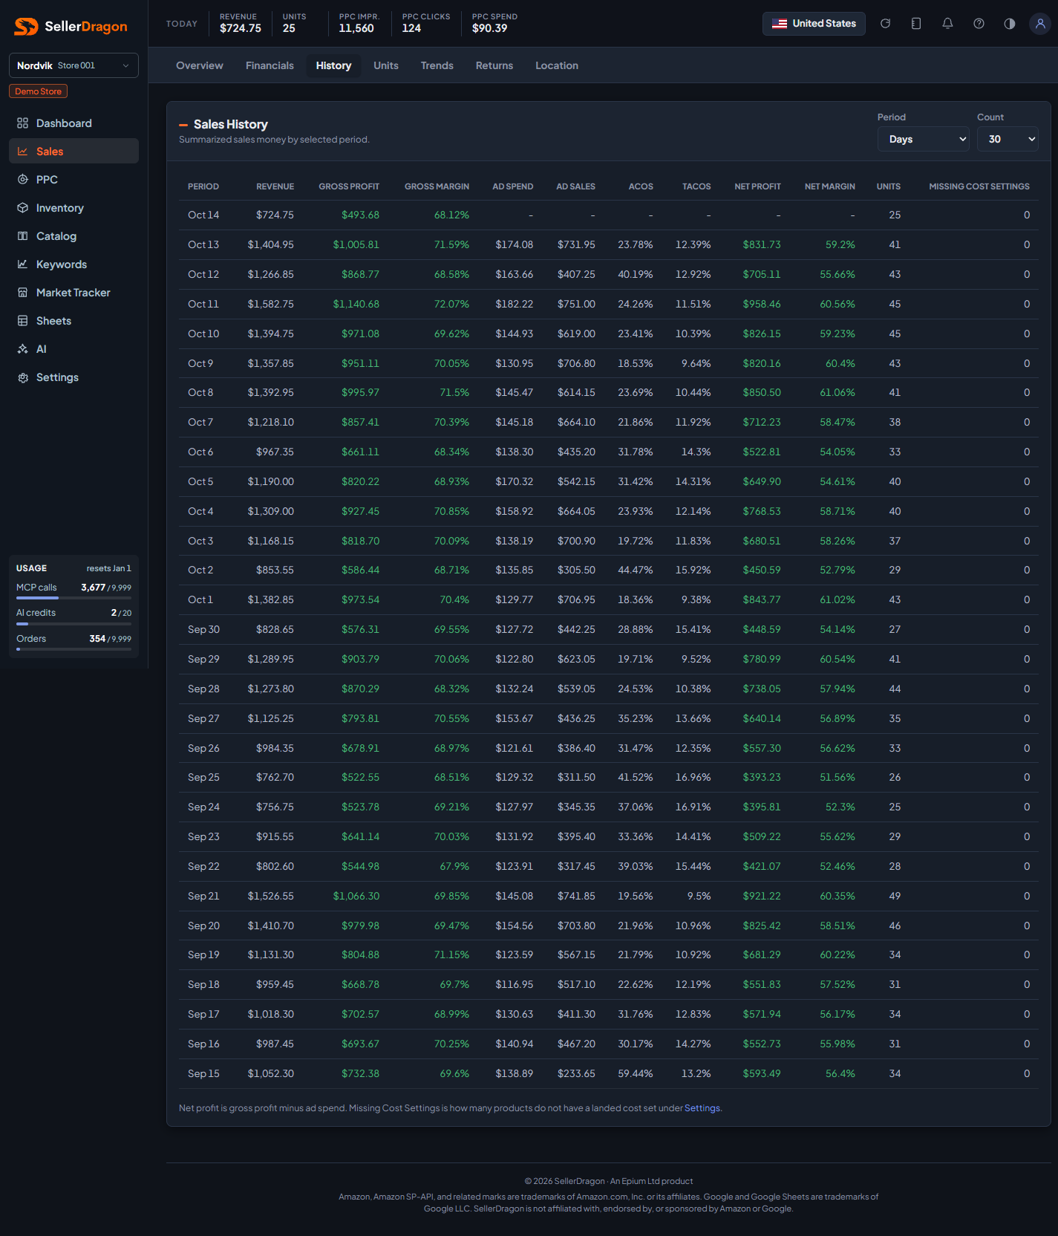Click the Oct 11 net profit $958.46

coord(762,304)
